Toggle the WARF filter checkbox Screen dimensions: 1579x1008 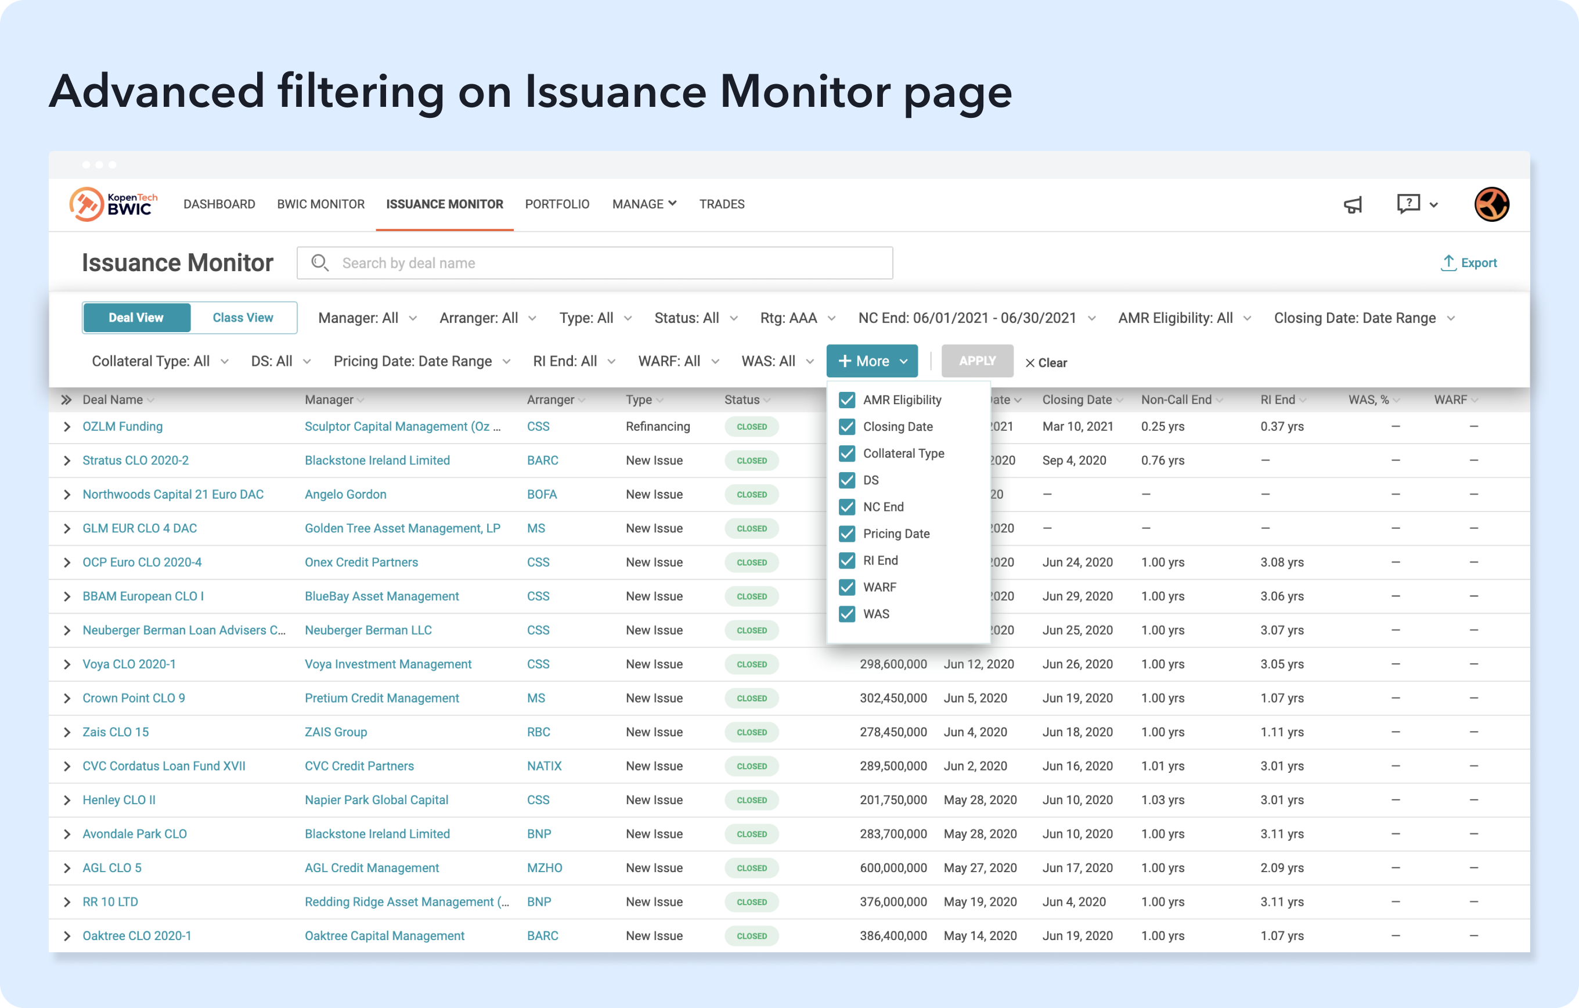coord(846,587)
